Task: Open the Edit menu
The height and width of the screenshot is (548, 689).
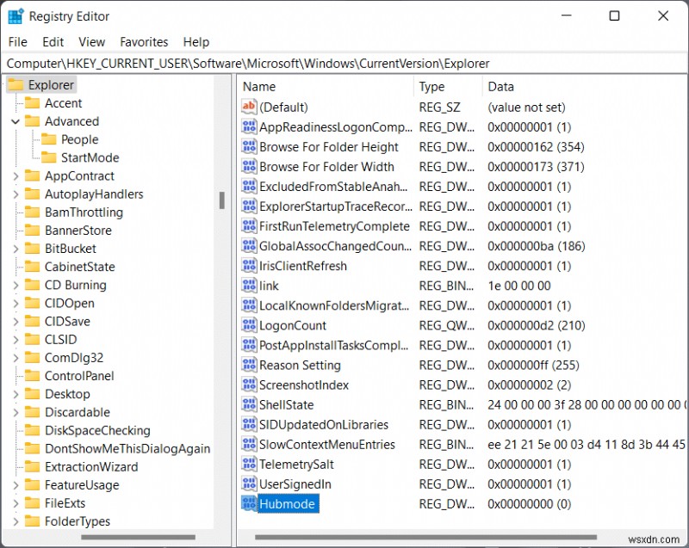Action: click(53, 42)
